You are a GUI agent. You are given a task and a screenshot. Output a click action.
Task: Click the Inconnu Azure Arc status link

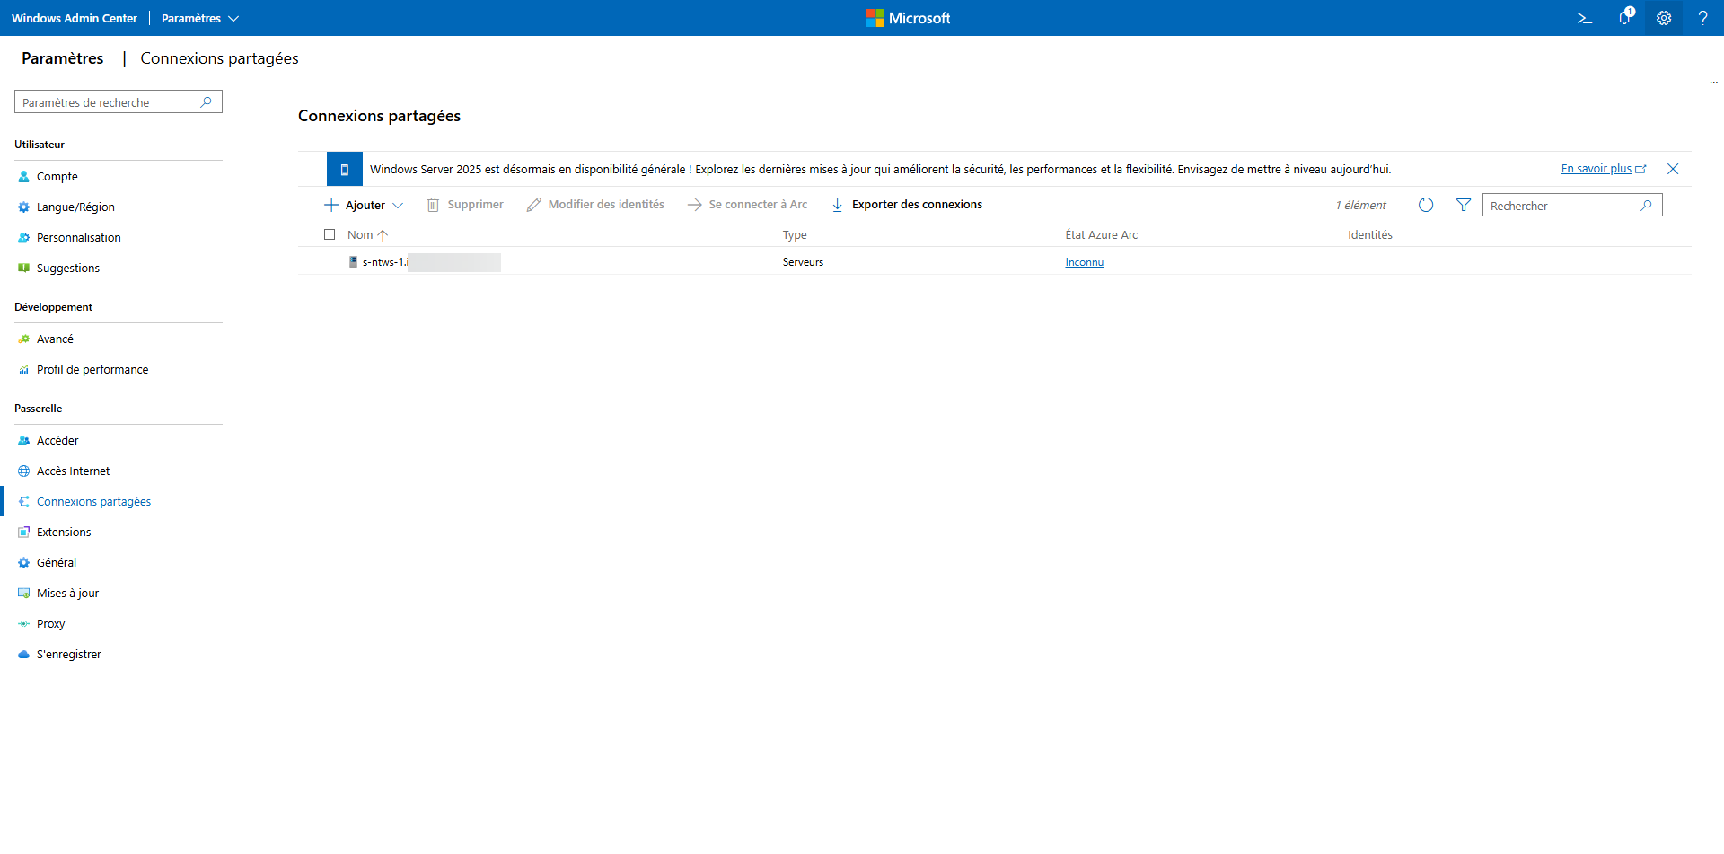pos(1084,262)
